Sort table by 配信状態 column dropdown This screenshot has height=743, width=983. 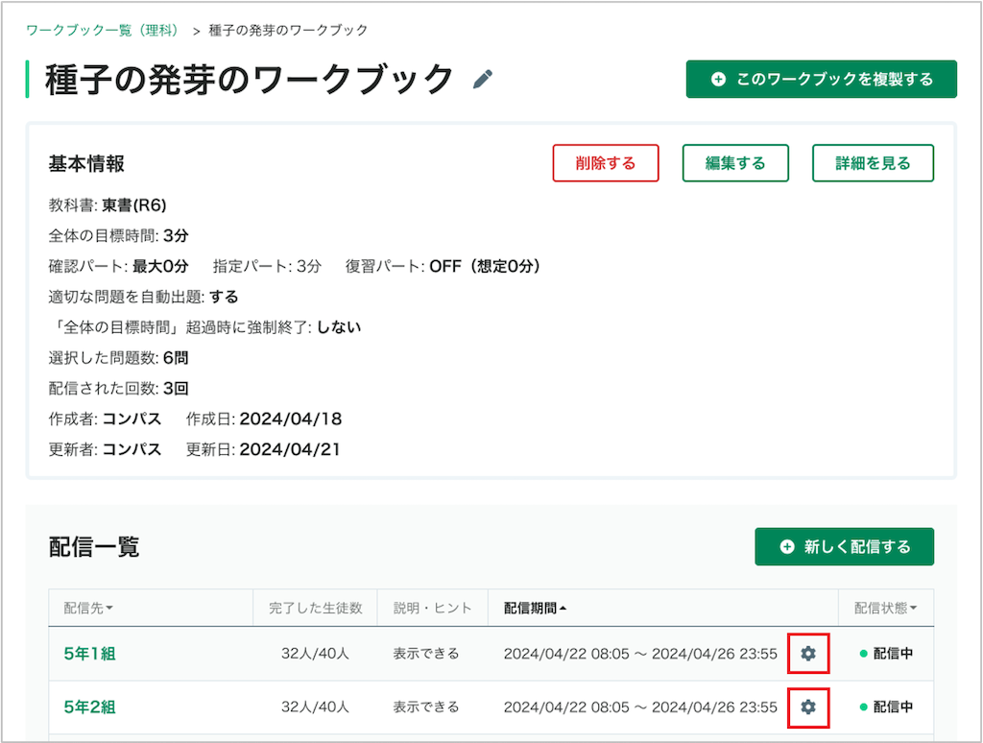(885, 608)
